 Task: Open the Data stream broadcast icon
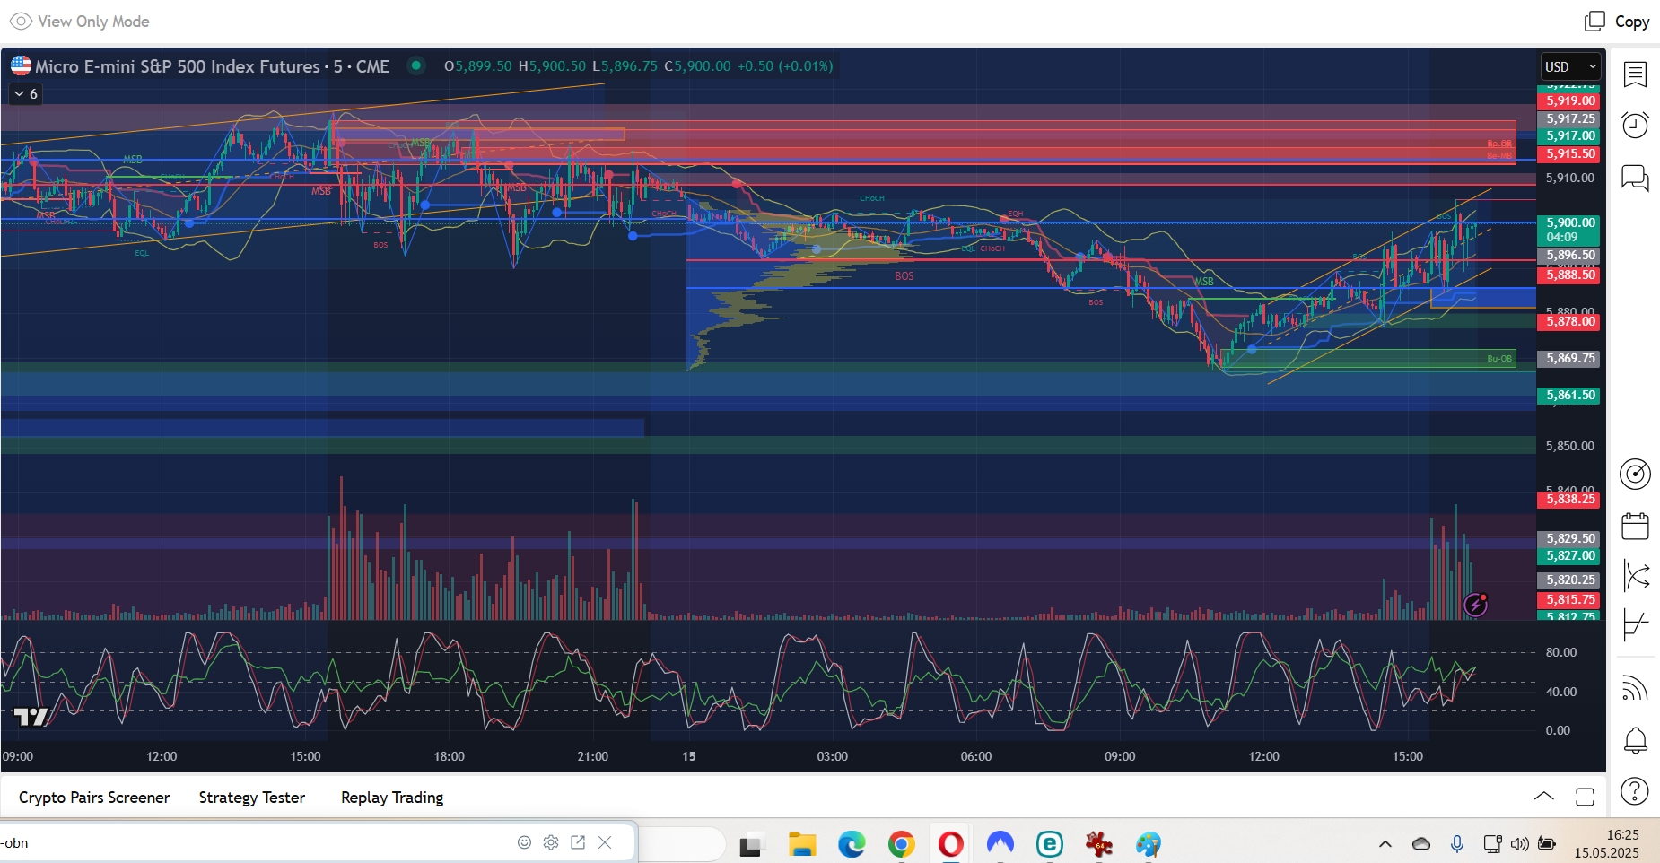tap(1635, 688)
